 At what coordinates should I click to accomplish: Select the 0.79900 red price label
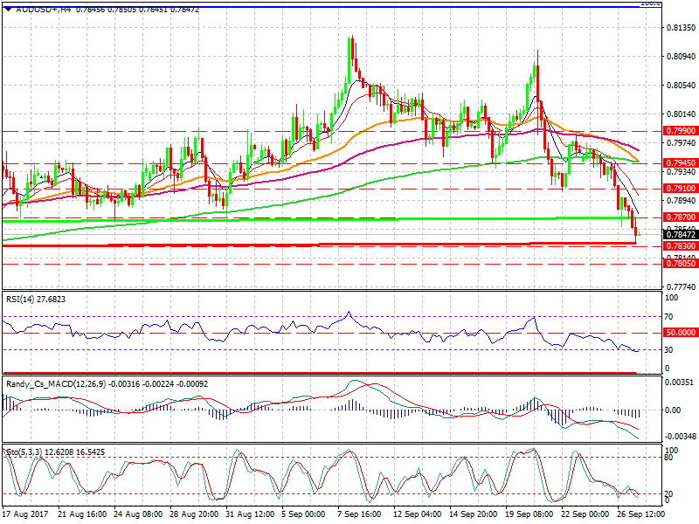pyautogui.click(x=678, y=130)
